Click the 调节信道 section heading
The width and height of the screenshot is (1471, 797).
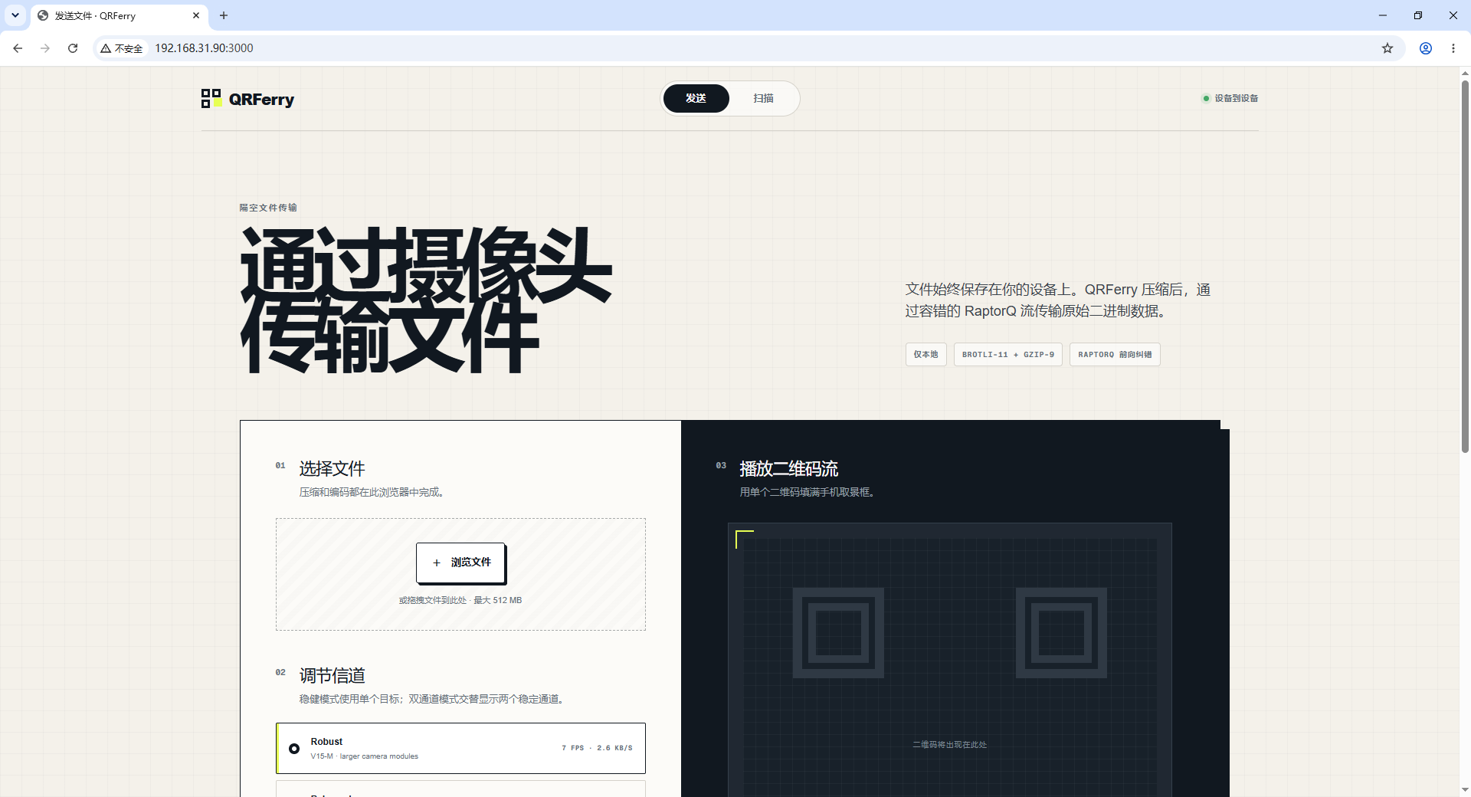pos(332,675)
